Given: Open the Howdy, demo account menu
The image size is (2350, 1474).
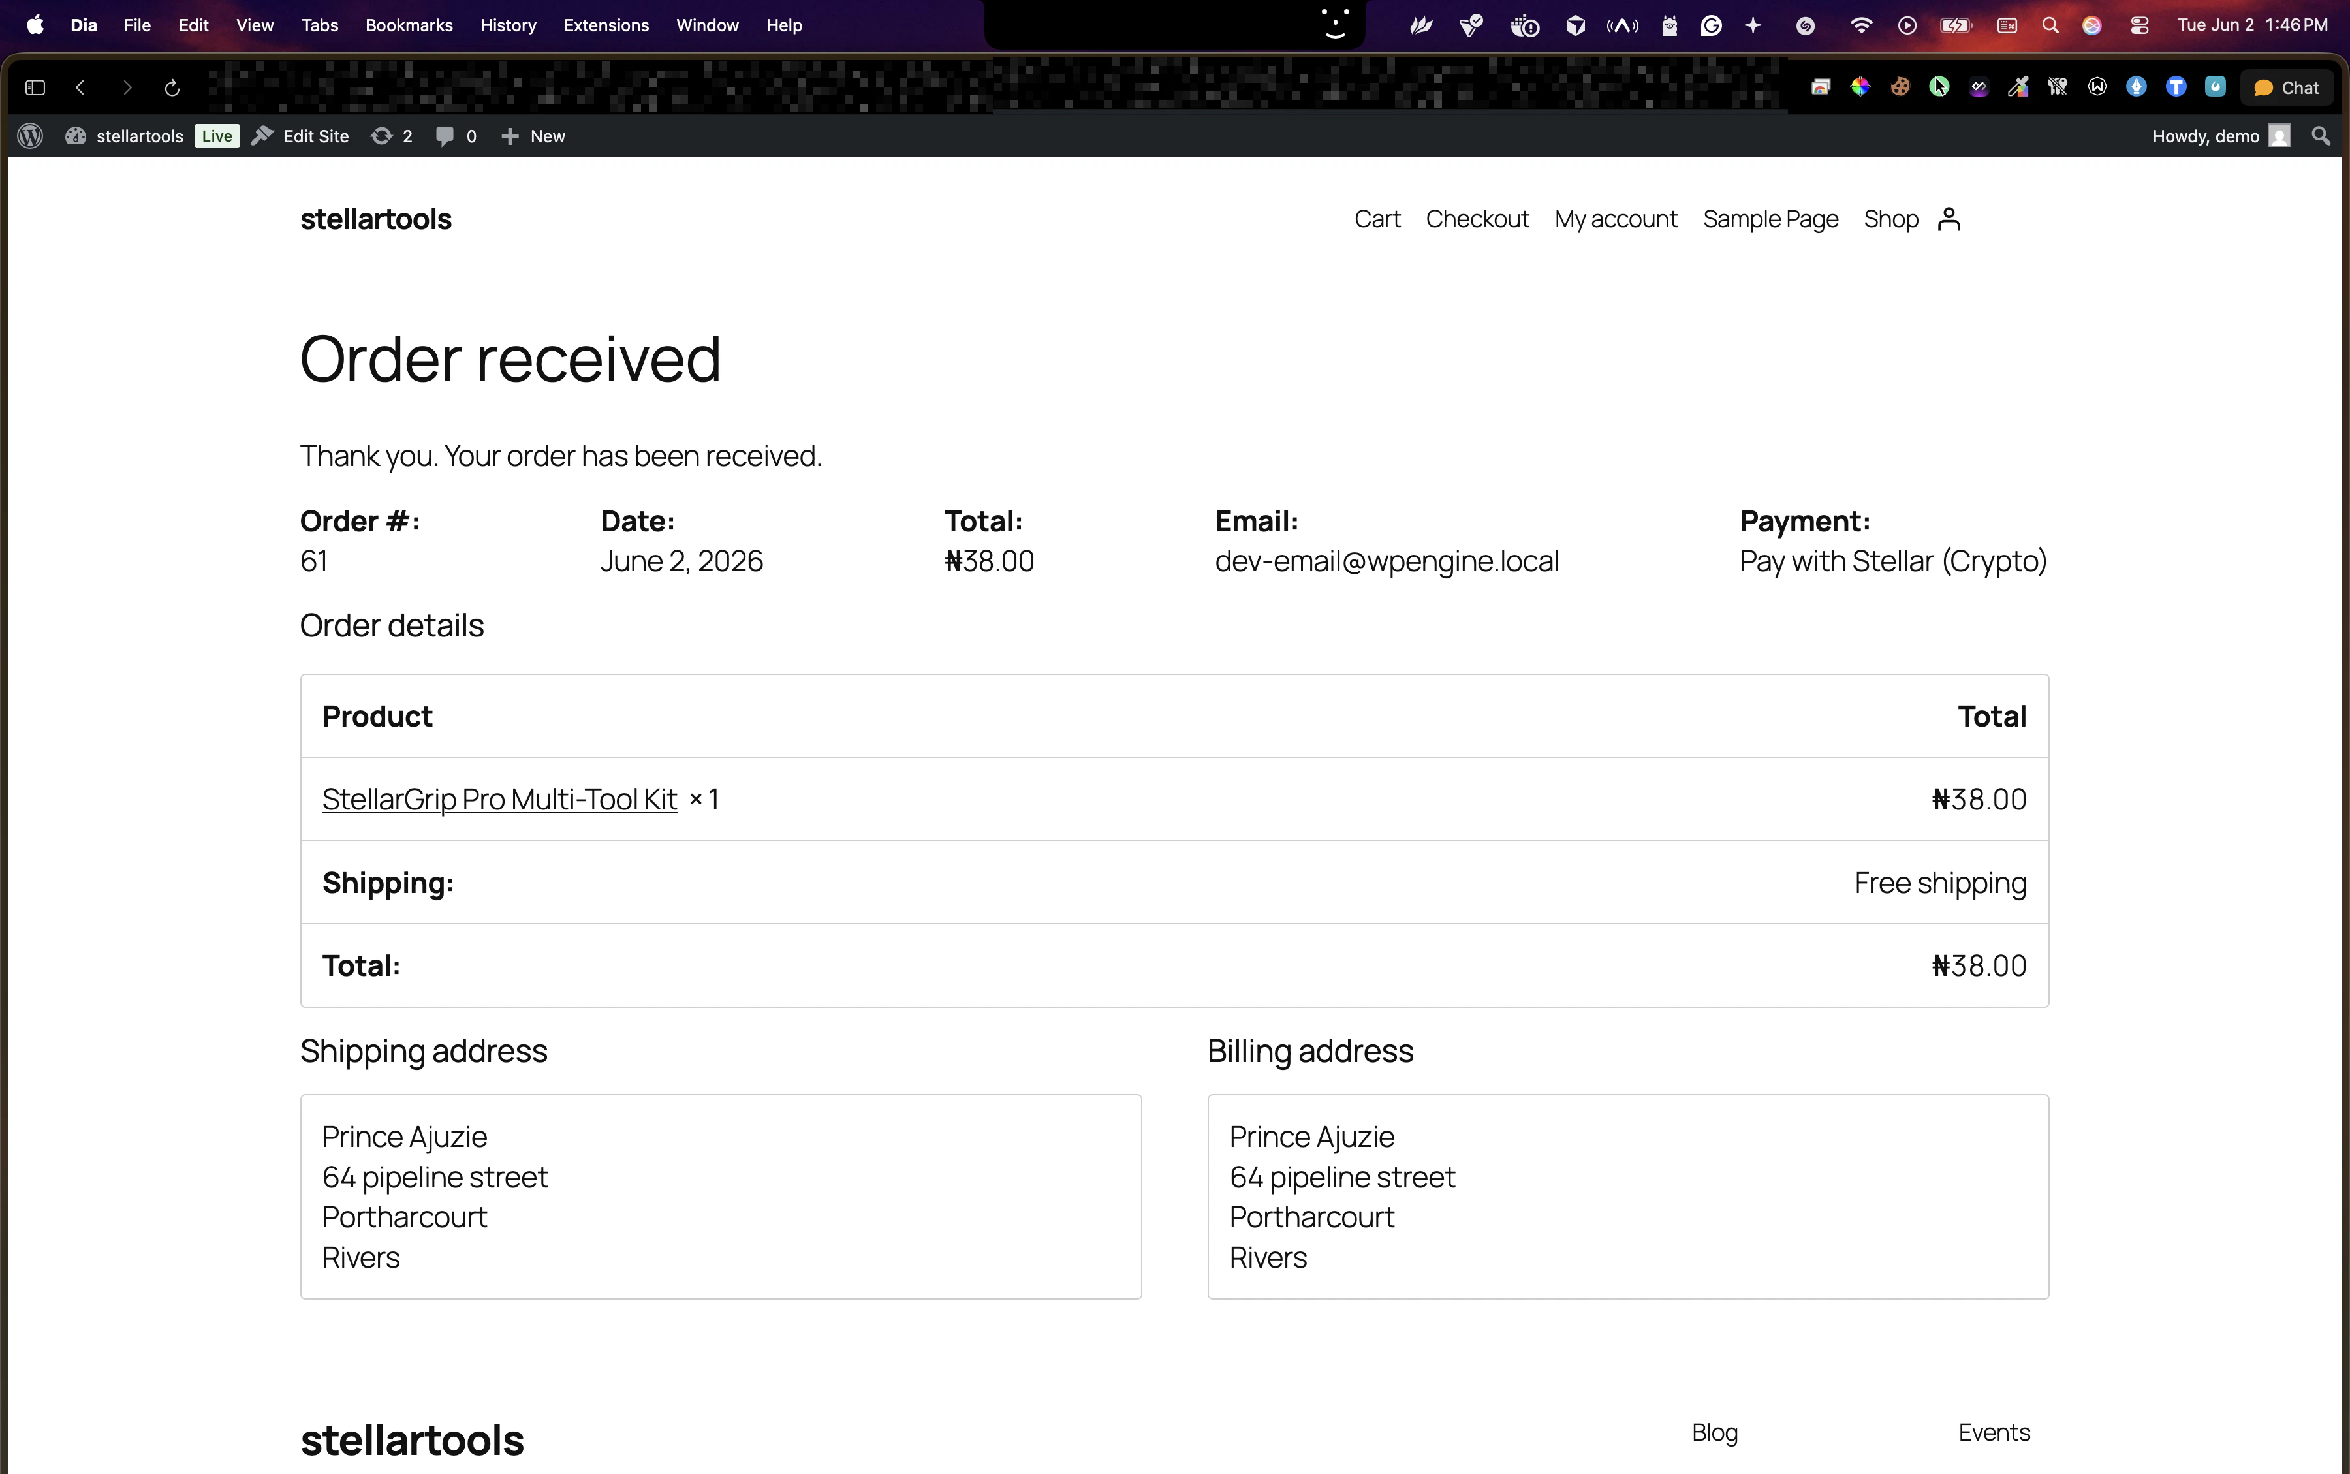Looking at the screenshot, I should (x=2220, y=136).
